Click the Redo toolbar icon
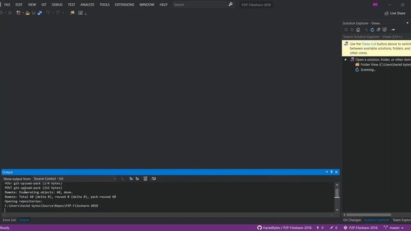 click(x=58, y=13)
